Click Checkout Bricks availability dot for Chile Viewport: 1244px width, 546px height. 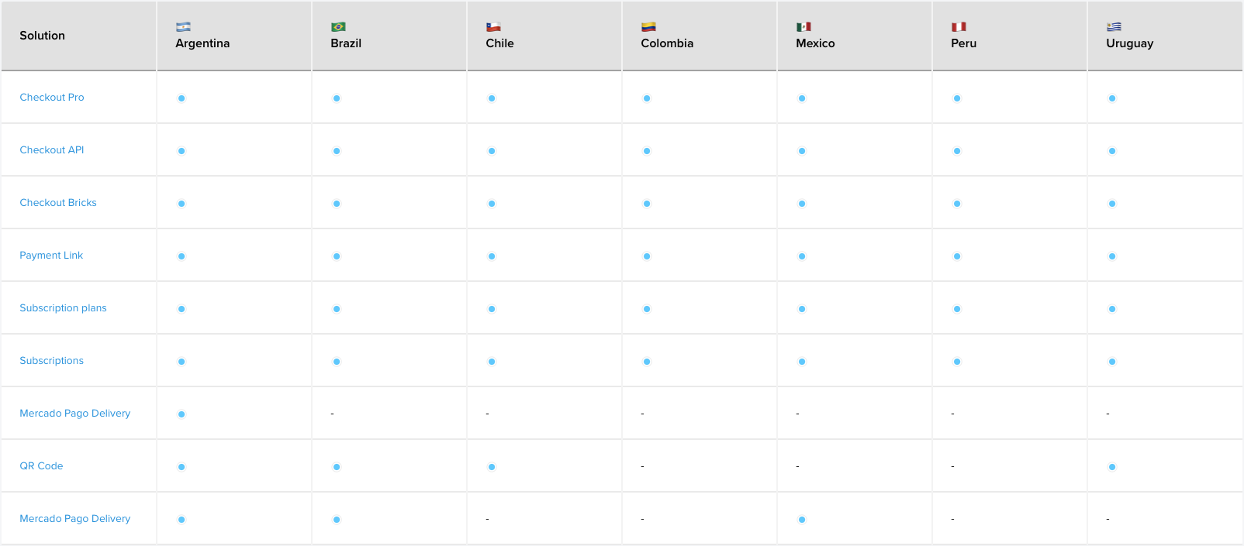(492, 204)
